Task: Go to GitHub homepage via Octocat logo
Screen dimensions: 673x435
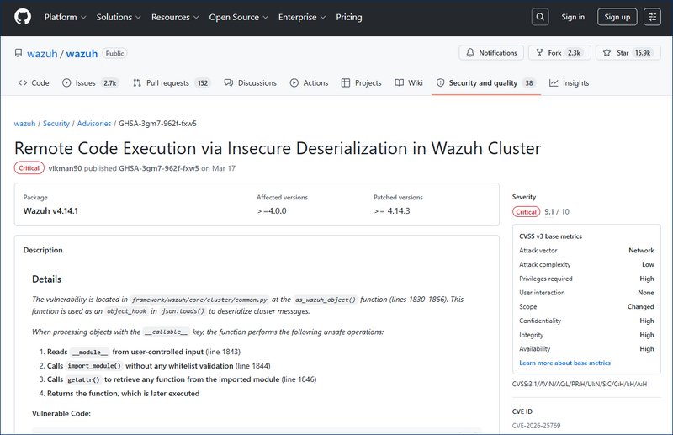Action: [23, 17]
